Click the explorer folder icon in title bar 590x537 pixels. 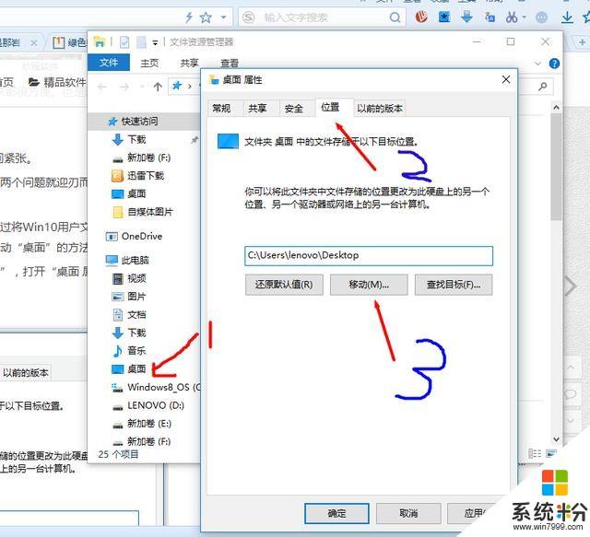100,41
